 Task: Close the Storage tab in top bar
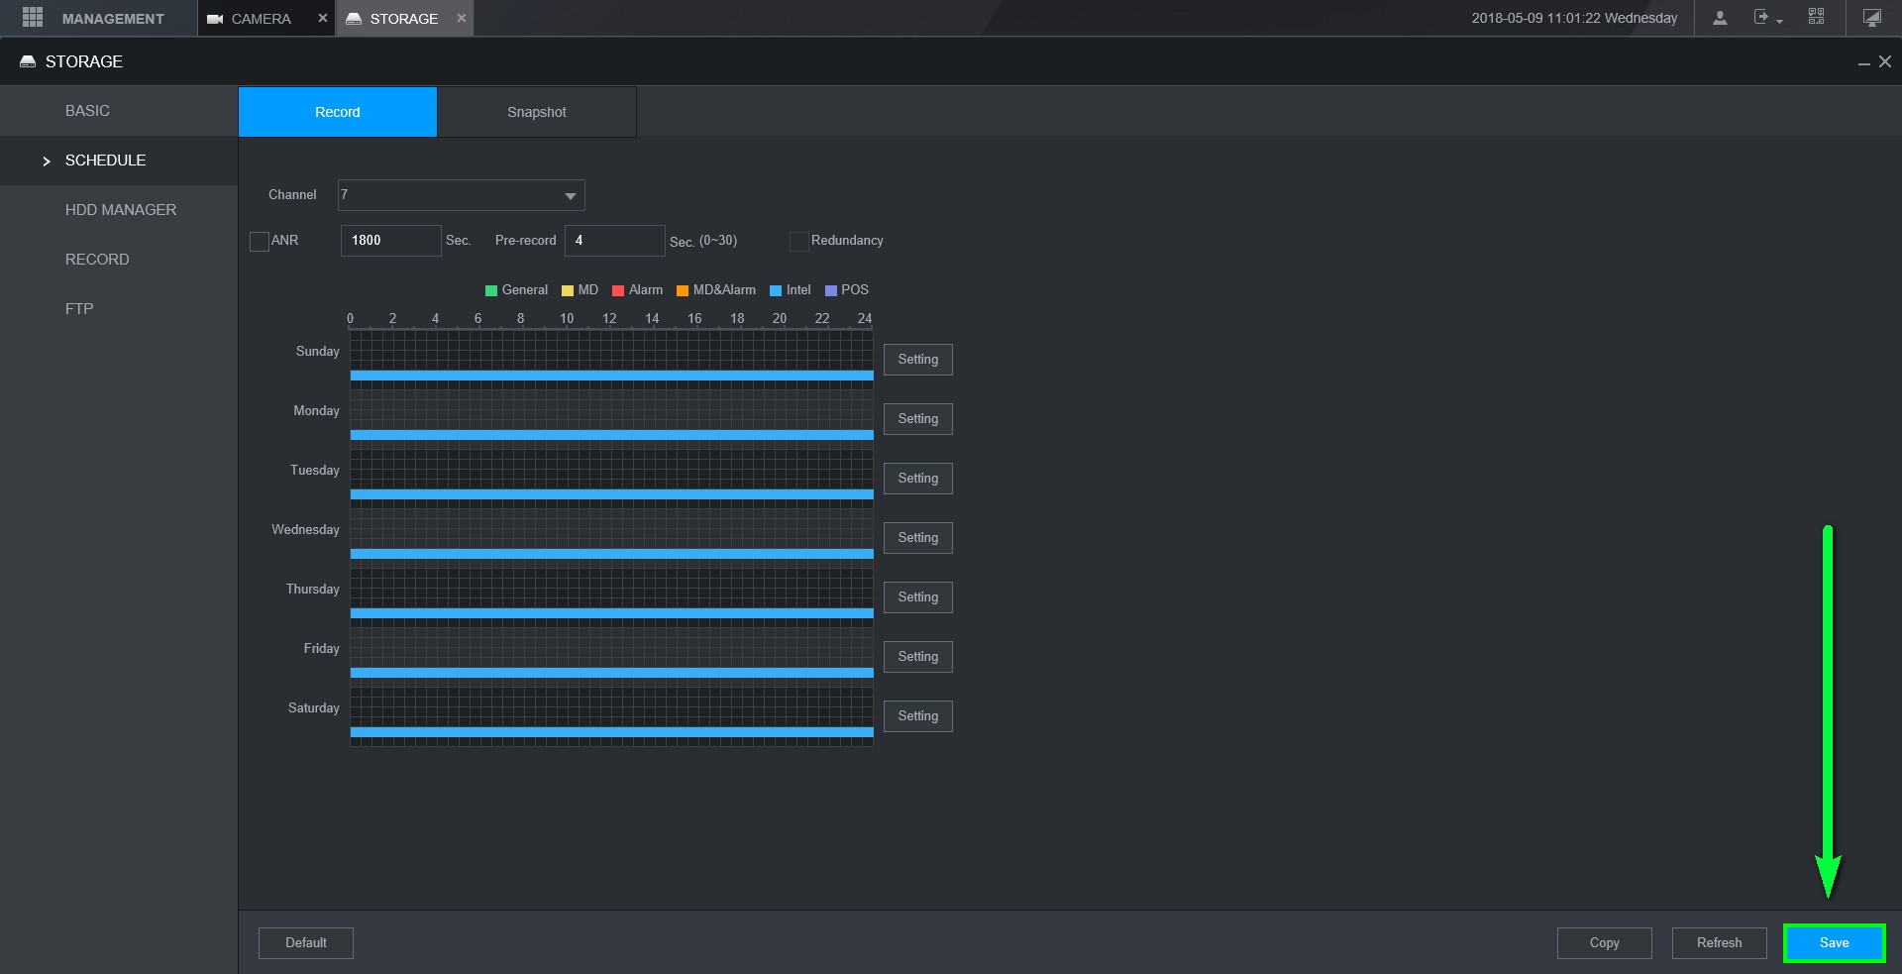click(x=461, y=18)
